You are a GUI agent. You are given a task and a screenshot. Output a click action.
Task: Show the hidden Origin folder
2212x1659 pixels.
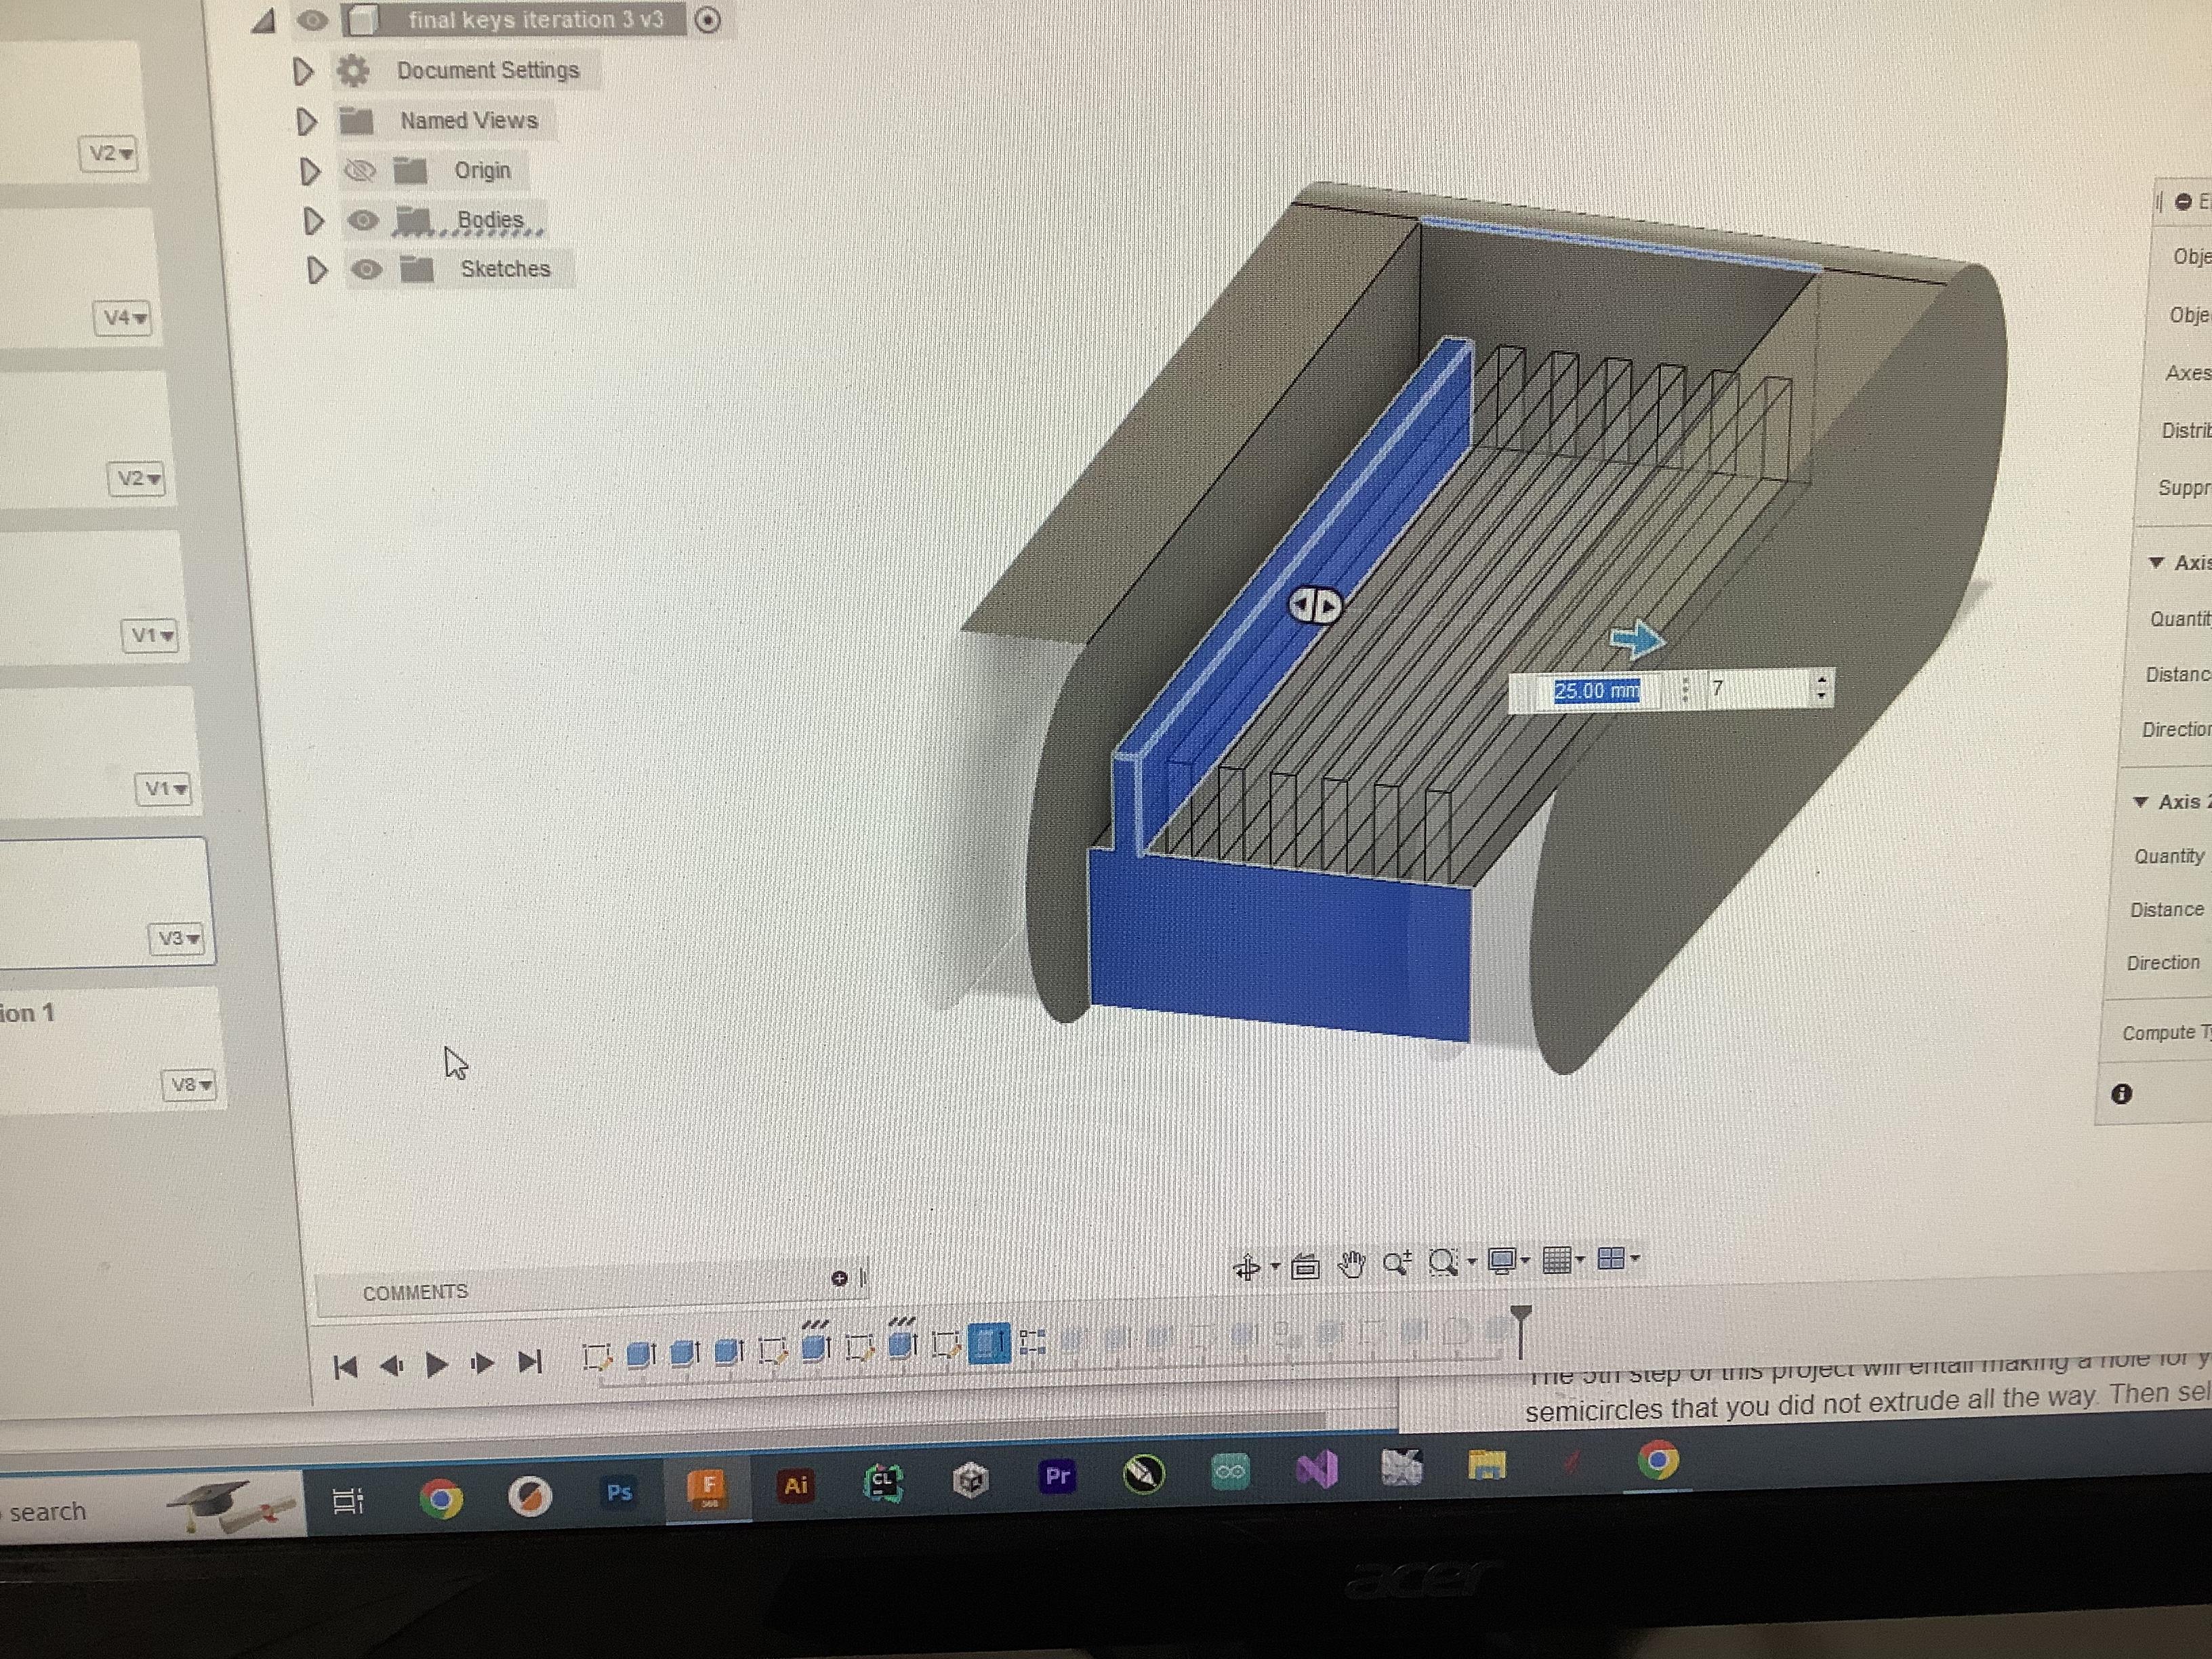(359, 171)
